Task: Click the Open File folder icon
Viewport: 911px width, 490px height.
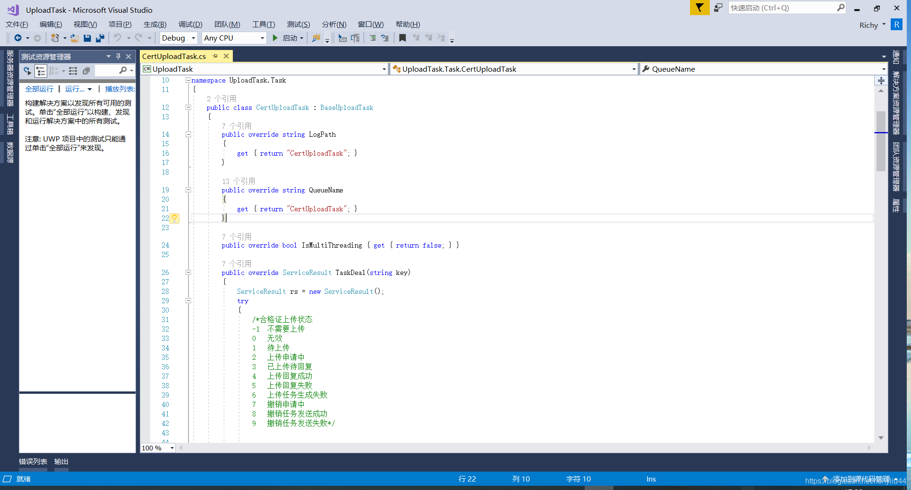Action: point(74,38)
